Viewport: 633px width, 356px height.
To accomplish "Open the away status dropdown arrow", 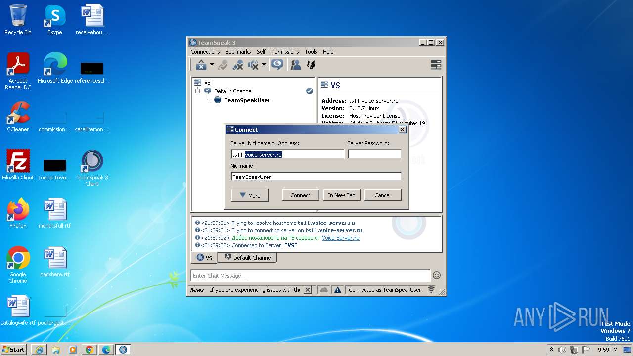I will point(212,65).
